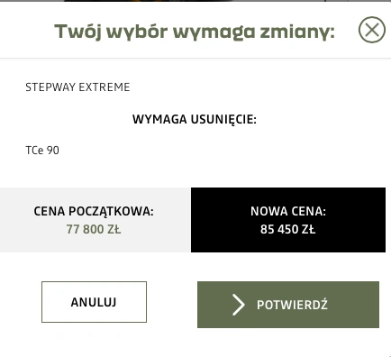
Task: Close the dialog with the X icon
Action: pos(372,30)
